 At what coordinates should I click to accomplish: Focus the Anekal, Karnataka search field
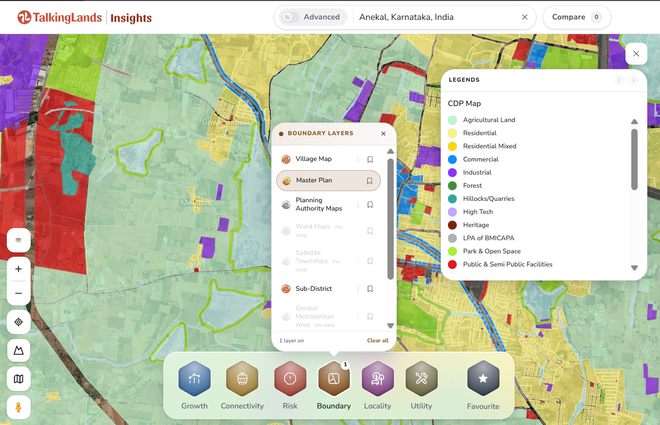[x=437, y=17]
